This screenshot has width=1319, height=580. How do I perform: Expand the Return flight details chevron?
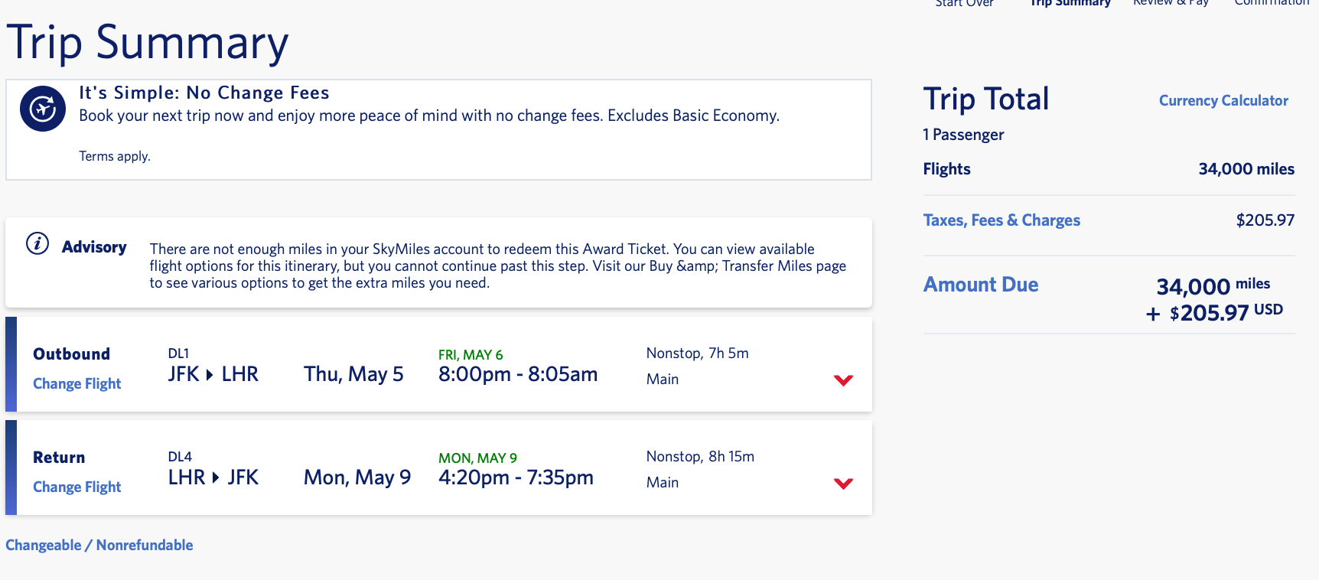coord(843,484)
